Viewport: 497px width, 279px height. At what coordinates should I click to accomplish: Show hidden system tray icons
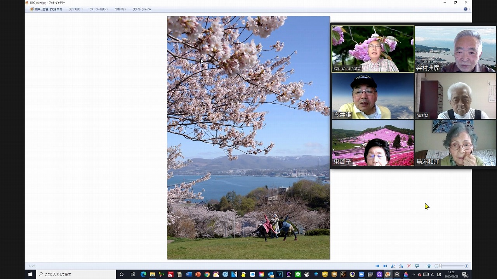414,274
